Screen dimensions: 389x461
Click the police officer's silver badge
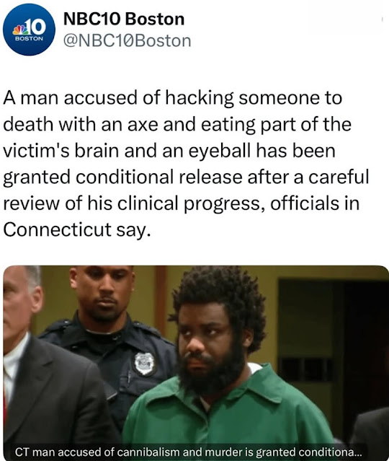coord(144,364)
